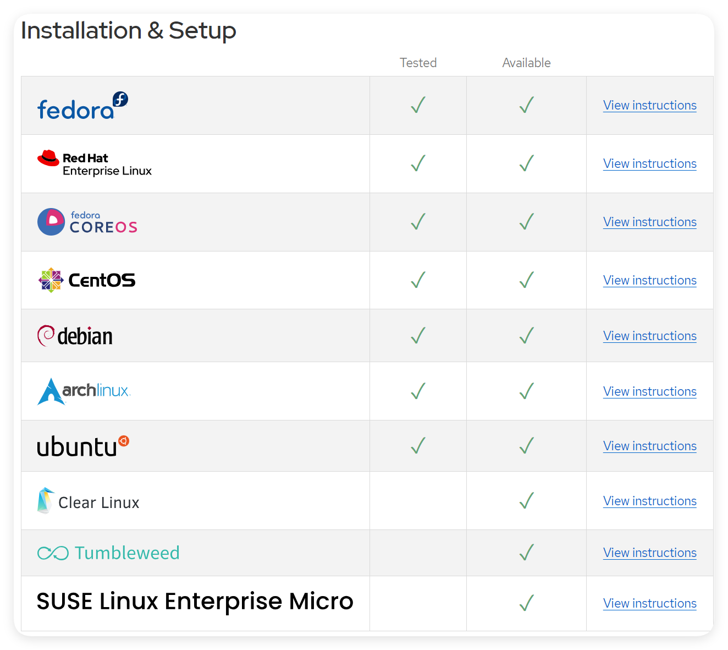Image resolution: width=728 pixels, height=650 pixels.
Task: Select the Ubuntu logo
Action: tap(82, 446)
